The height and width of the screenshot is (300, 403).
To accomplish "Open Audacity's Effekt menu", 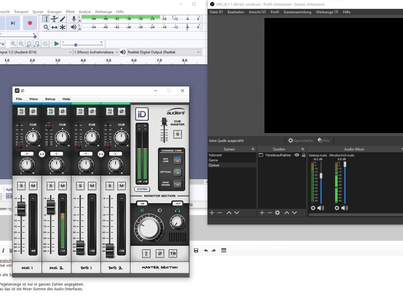I will 70,12.
